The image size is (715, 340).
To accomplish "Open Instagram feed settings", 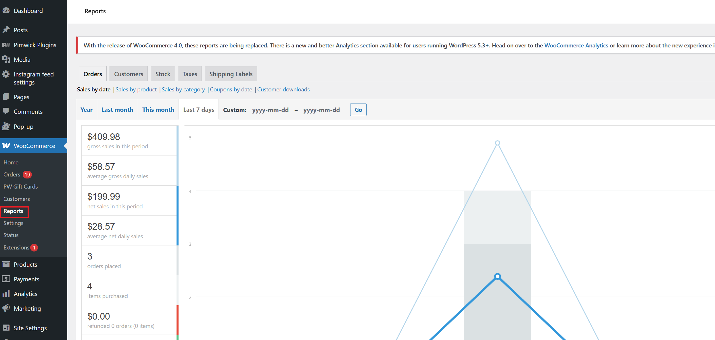I will click(x=34, y=78).
